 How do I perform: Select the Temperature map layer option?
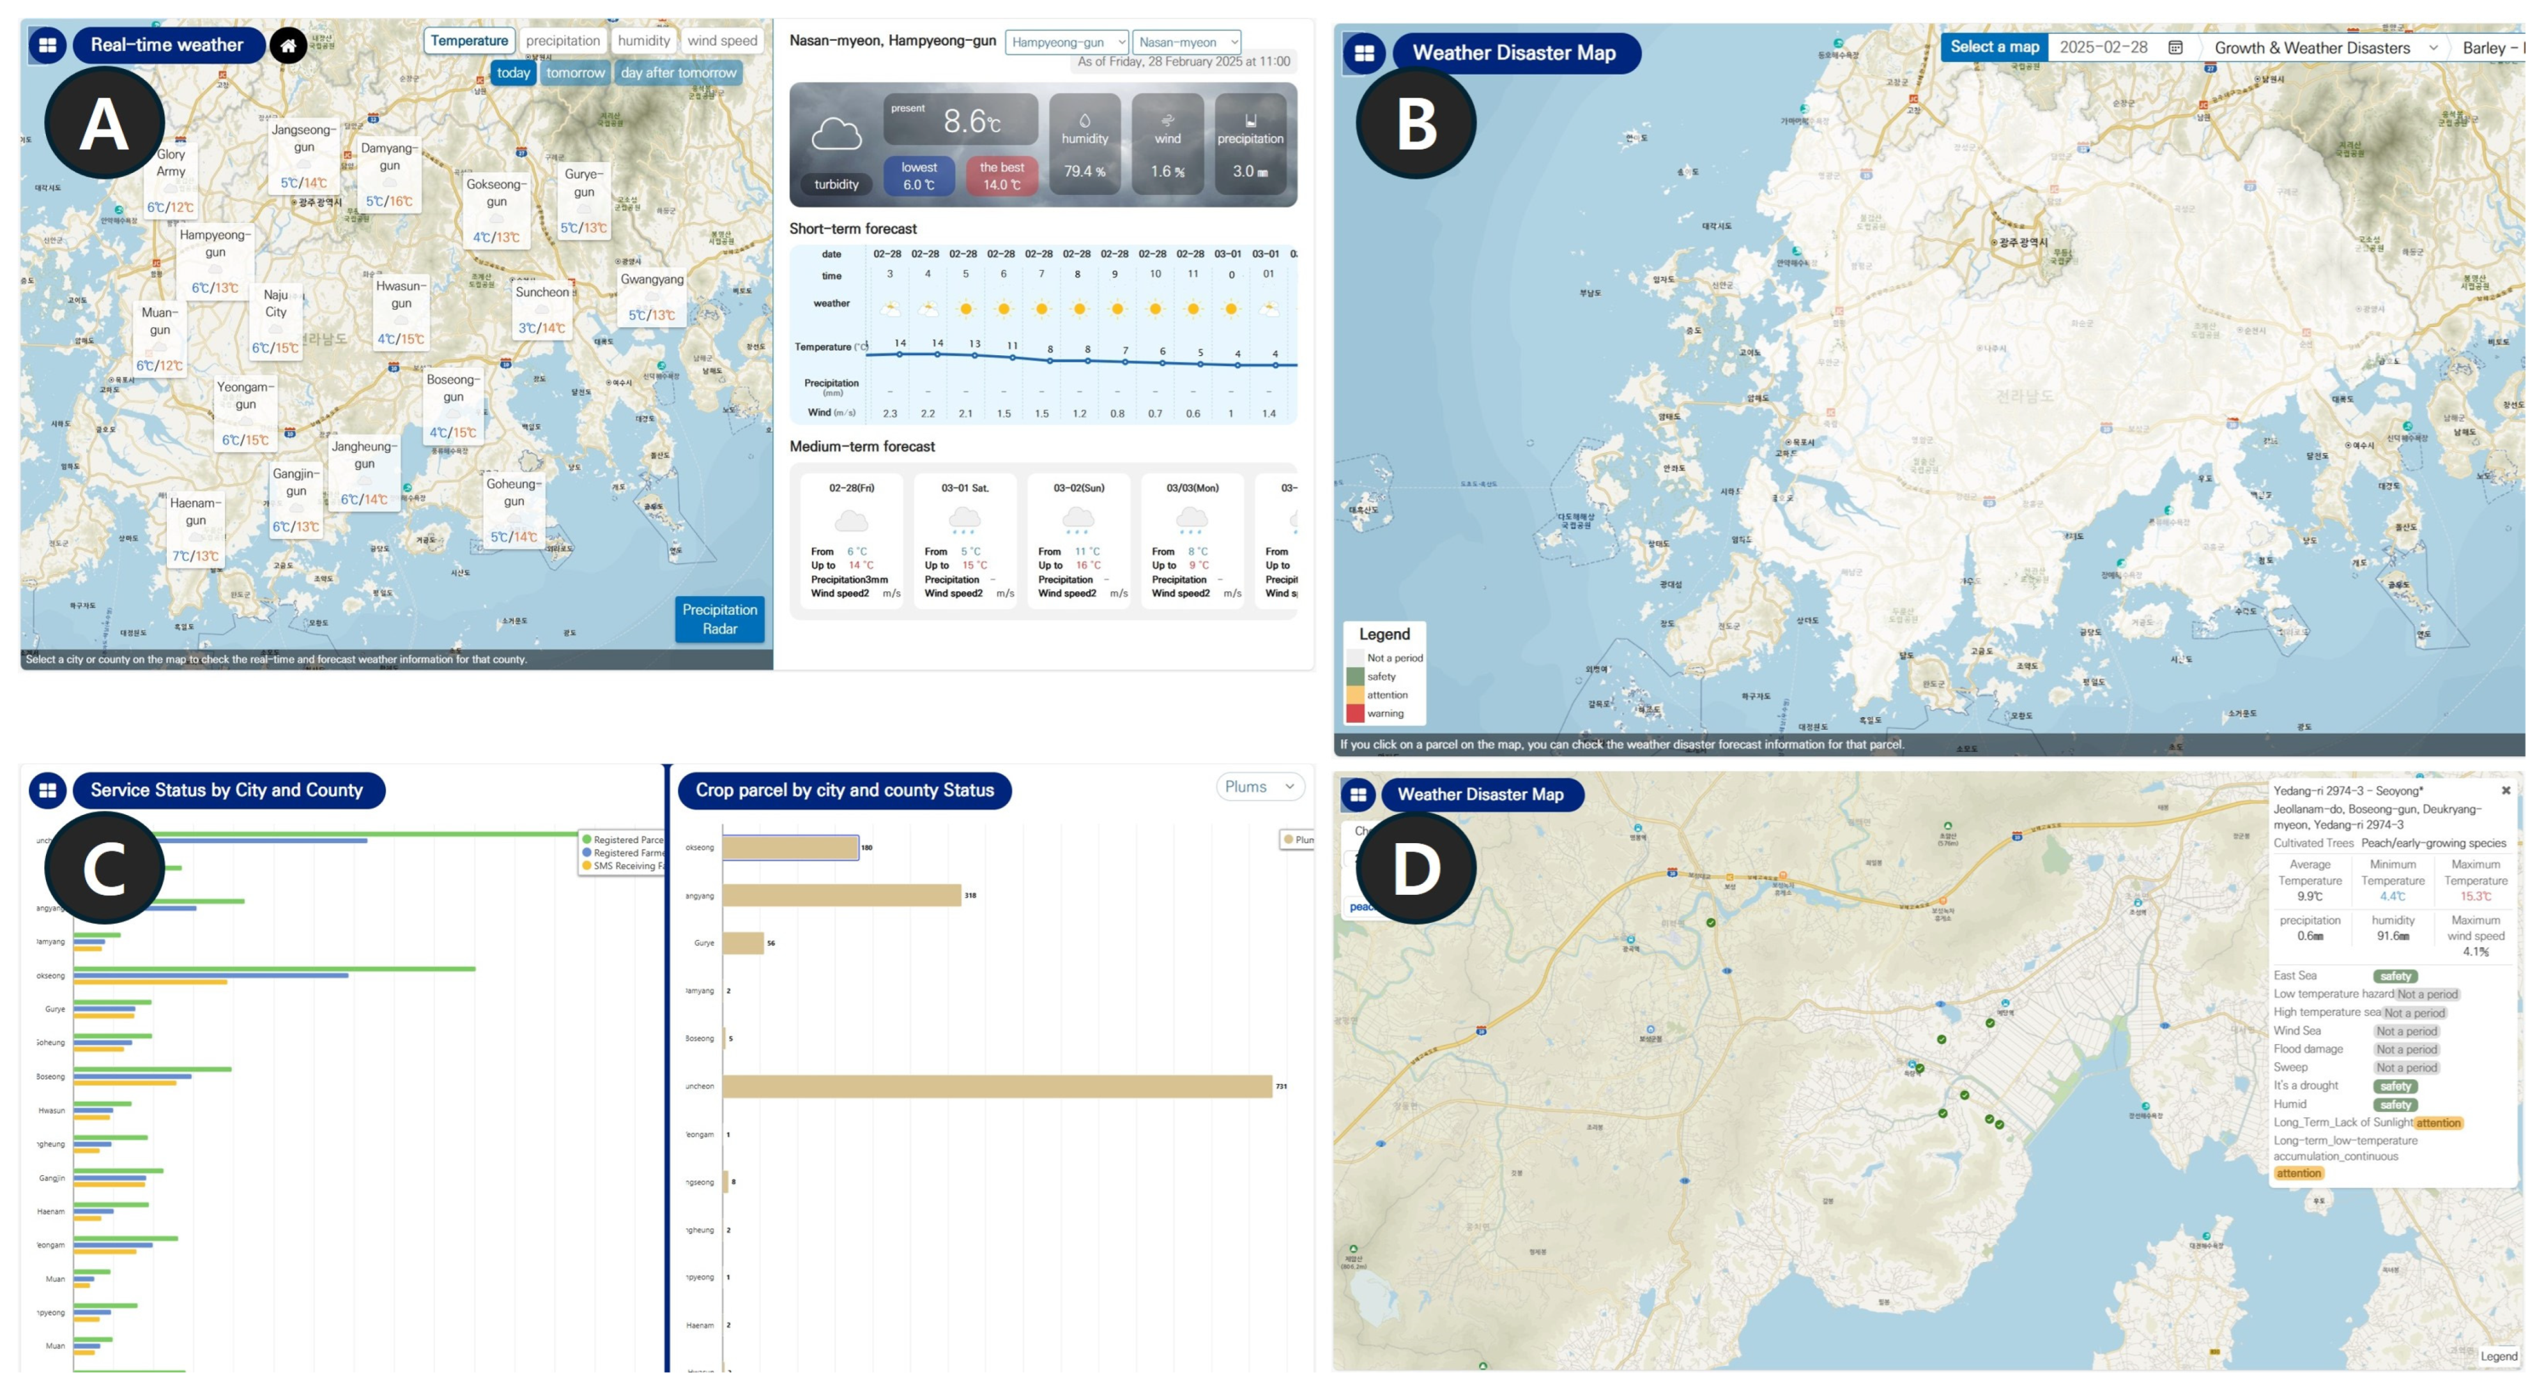469,40
